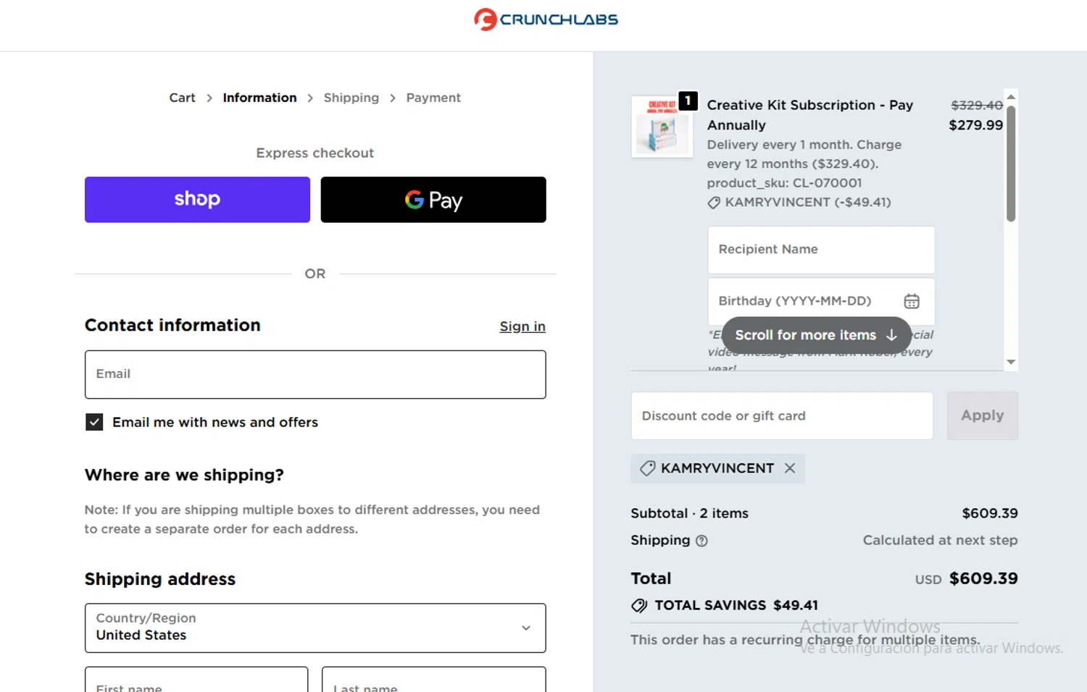Image resolution: width=1087 pixels, height=692 pixels.
Task: Click the Discount code or gift card field
Action: click(x=781, y=416)
